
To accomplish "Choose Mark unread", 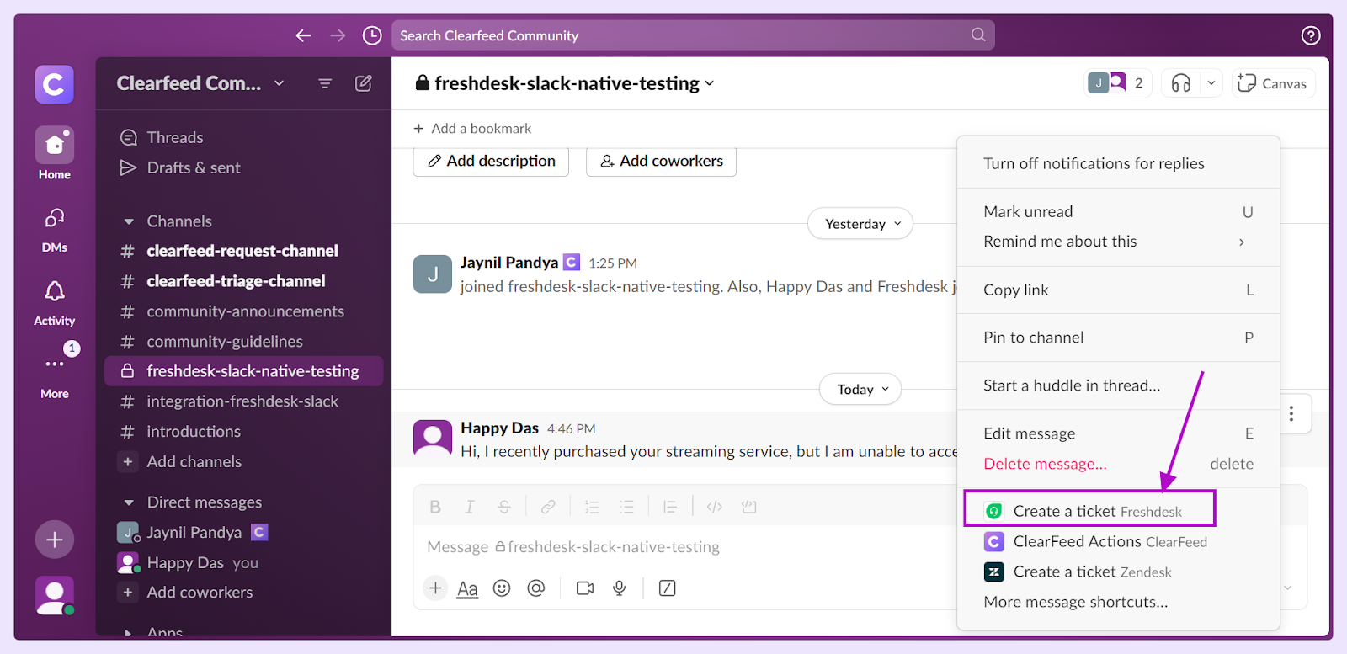I will pyautogui.click(x=1118, y=212).
